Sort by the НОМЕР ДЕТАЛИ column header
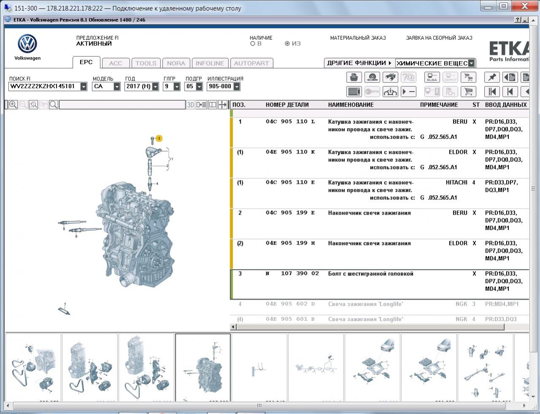This screenshot has width=540, height=414. (x=287, y=105)
